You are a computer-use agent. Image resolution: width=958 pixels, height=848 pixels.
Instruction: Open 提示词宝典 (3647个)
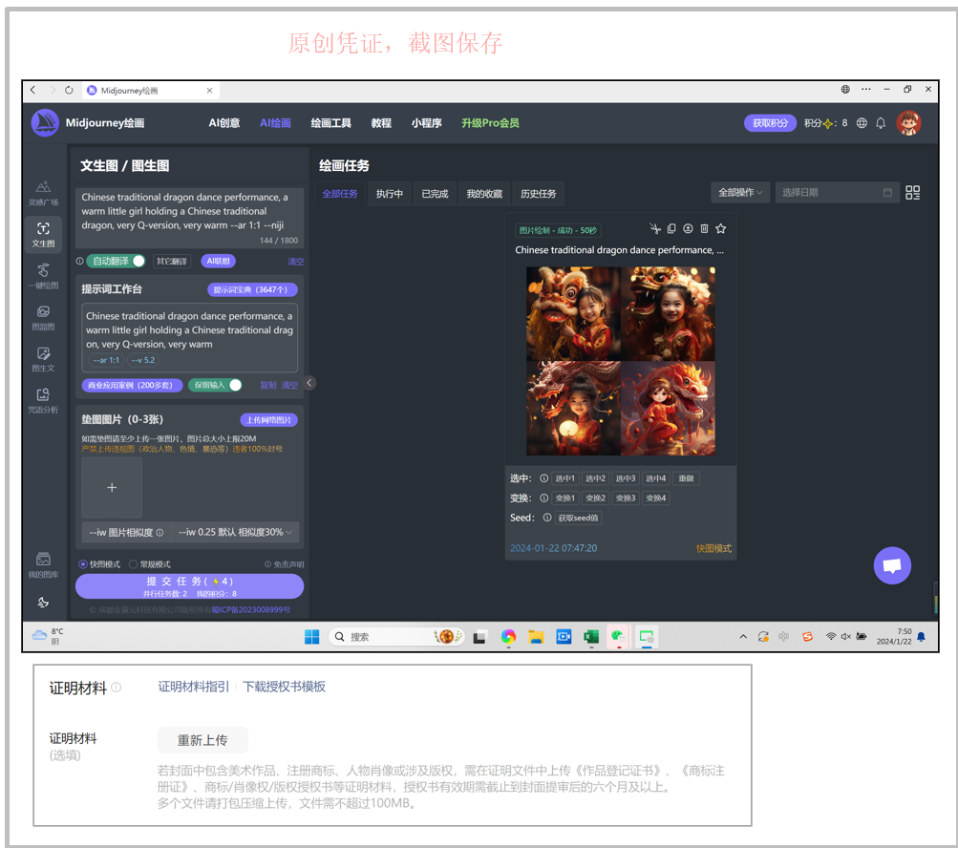point(251,289)
